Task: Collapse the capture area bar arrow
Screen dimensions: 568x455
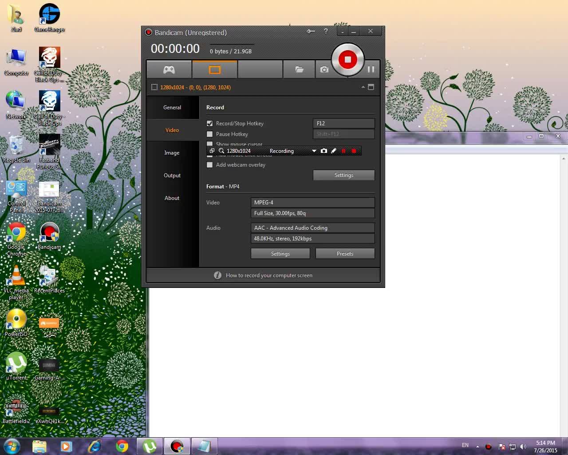Action: [x=363, y=87]
